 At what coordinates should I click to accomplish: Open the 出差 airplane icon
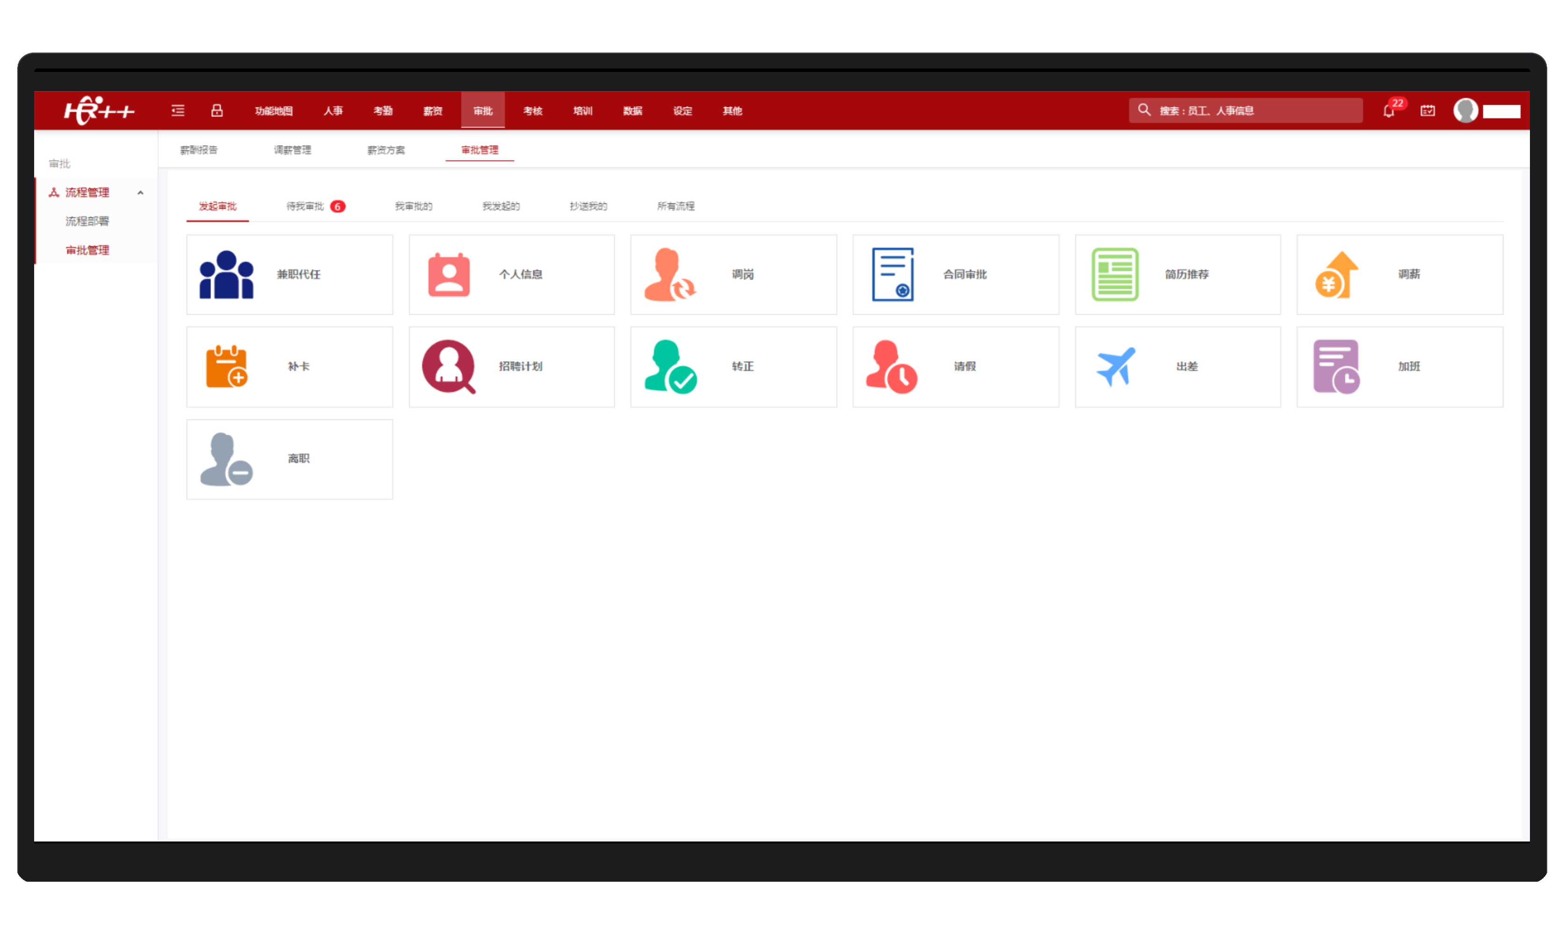click(x=1115, y=367)
